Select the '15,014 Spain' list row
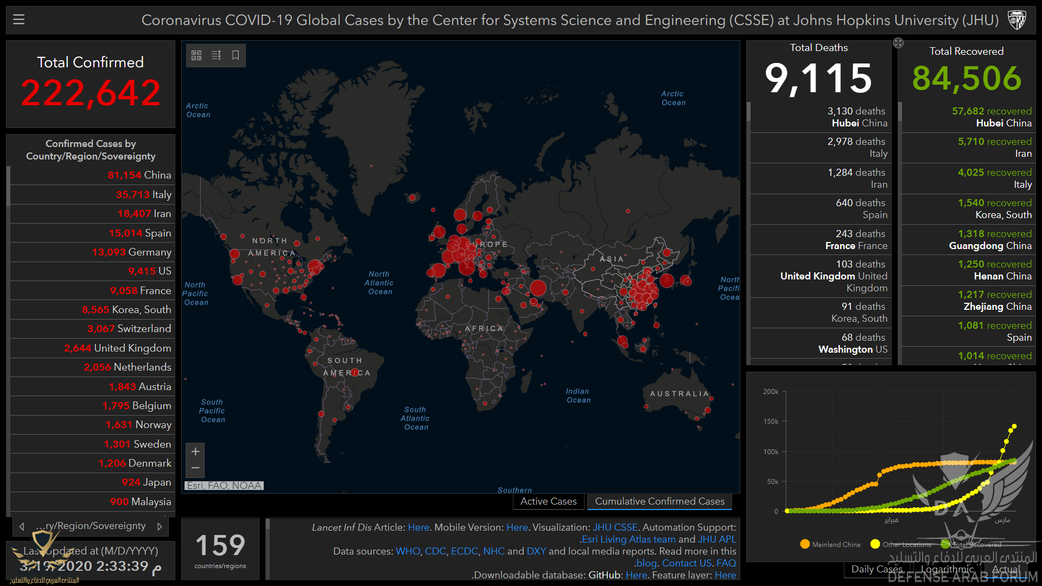The height and width of the screenshot is (586, 1042). click(92, 233)
